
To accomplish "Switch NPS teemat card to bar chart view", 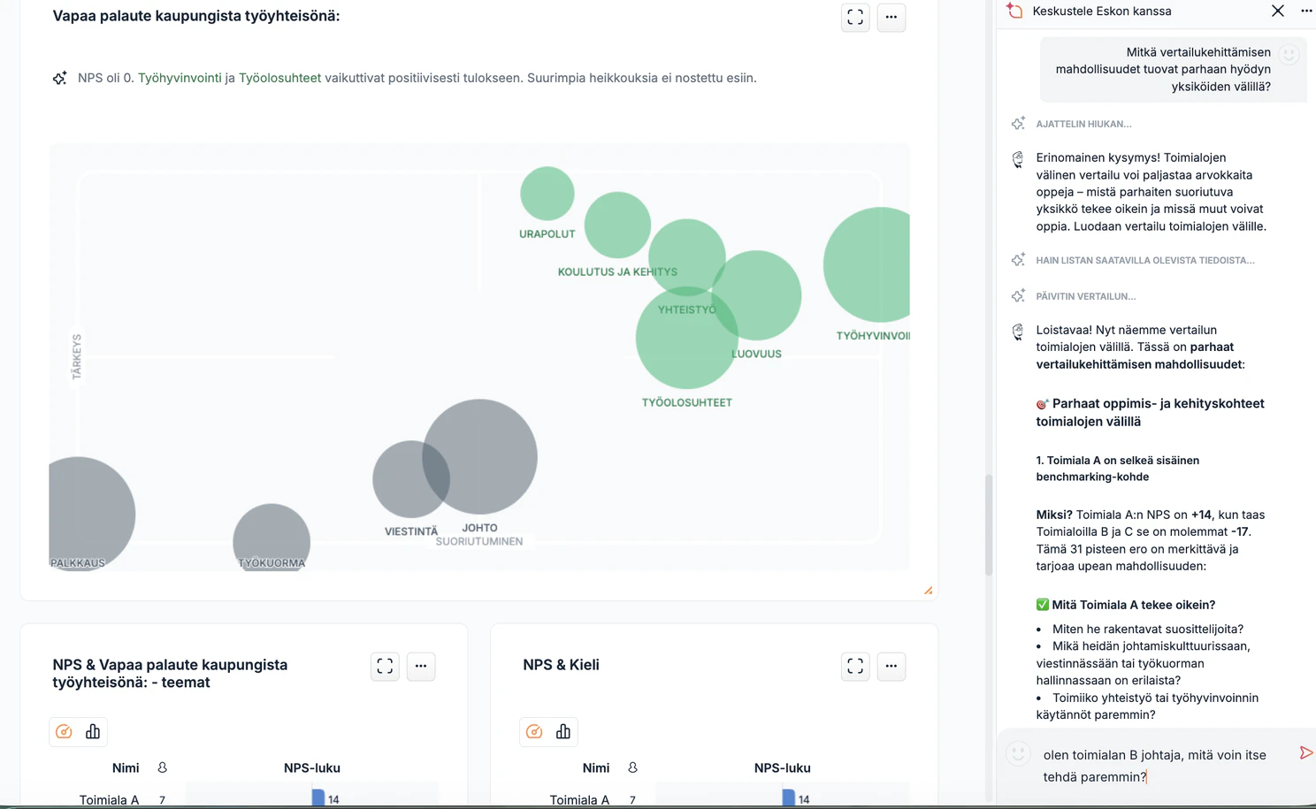I will click(93, 731).
